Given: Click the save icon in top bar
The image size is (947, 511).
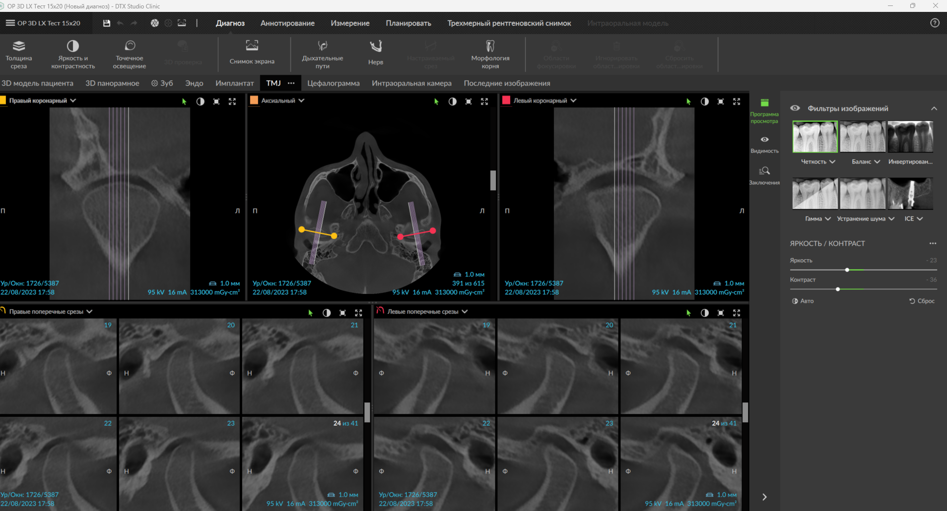Looking at the screenshot, I should click(x=106, y=23).
